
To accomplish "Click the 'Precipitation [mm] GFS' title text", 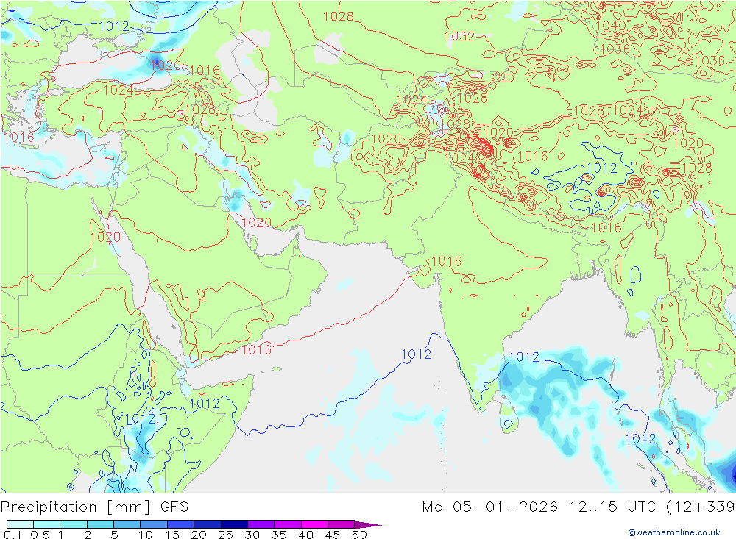I will click(x=94, y=507).
